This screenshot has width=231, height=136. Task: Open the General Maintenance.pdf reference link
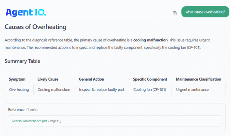click(29, 121)
